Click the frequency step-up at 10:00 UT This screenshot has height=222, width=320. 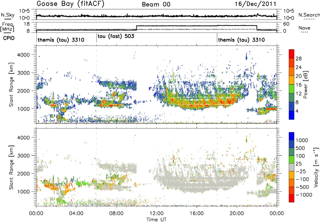(136, 28)
